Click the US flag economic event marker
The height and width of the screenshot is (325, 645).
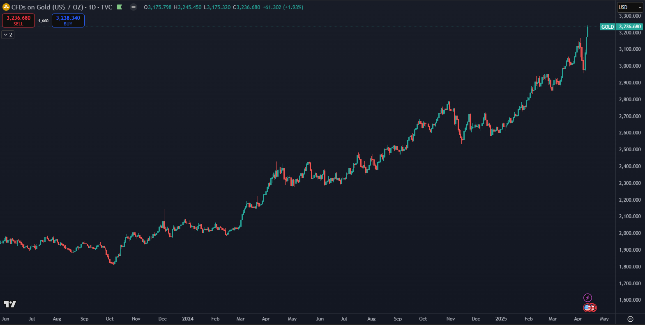tap(588, 307)
